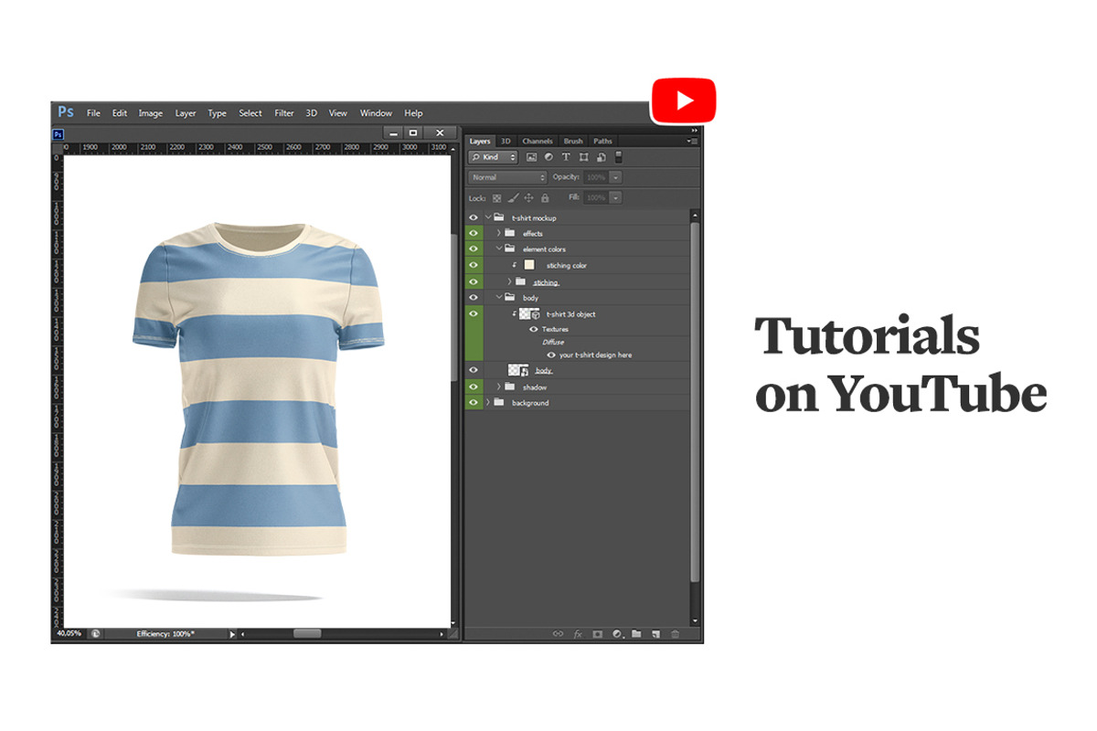Open the Opacity value dropdown
This screenshot has width=1097, height=731.
point(614,175)
